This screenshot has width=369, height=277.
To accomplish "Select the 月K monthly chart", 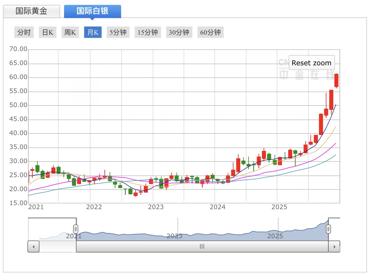I will pos(93,32).
